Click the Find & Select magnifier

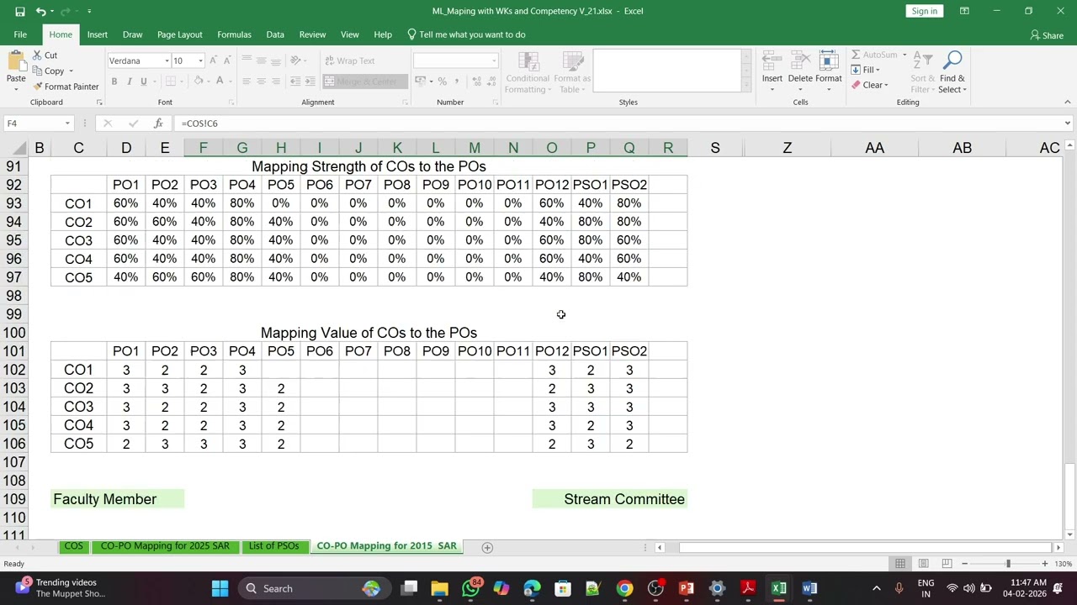[x=952, y=61]
